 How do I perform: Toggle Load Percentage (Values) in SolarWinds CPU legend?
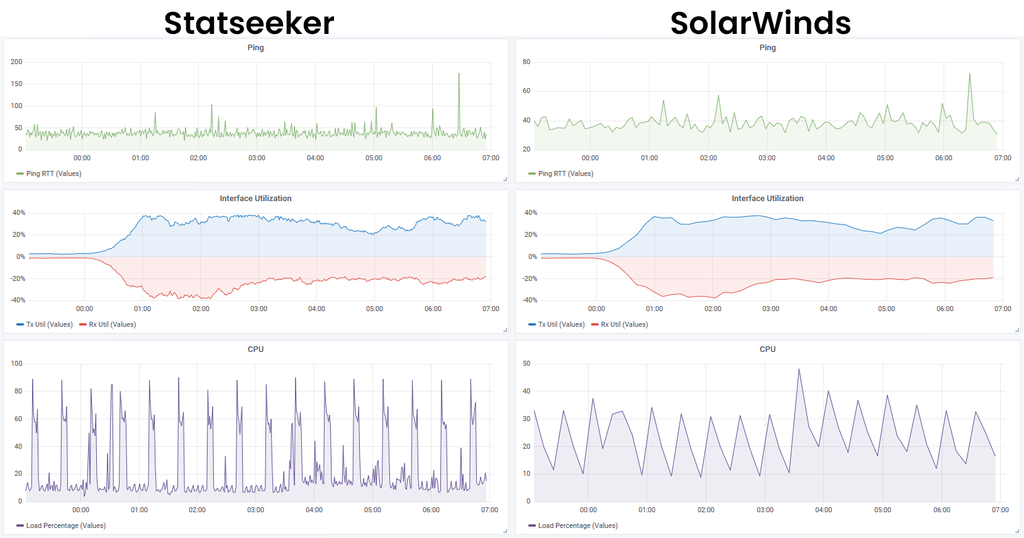coord(577,525)
